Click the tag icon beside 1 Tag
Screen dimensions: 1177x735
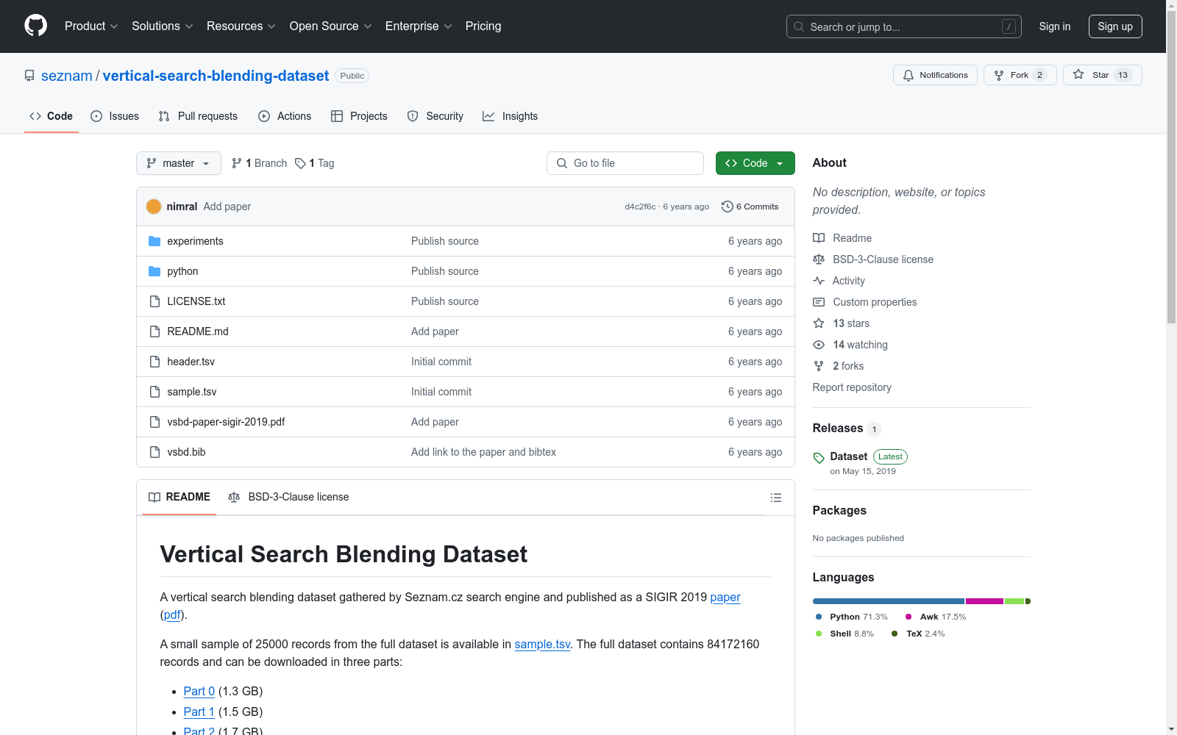(300, 163)
